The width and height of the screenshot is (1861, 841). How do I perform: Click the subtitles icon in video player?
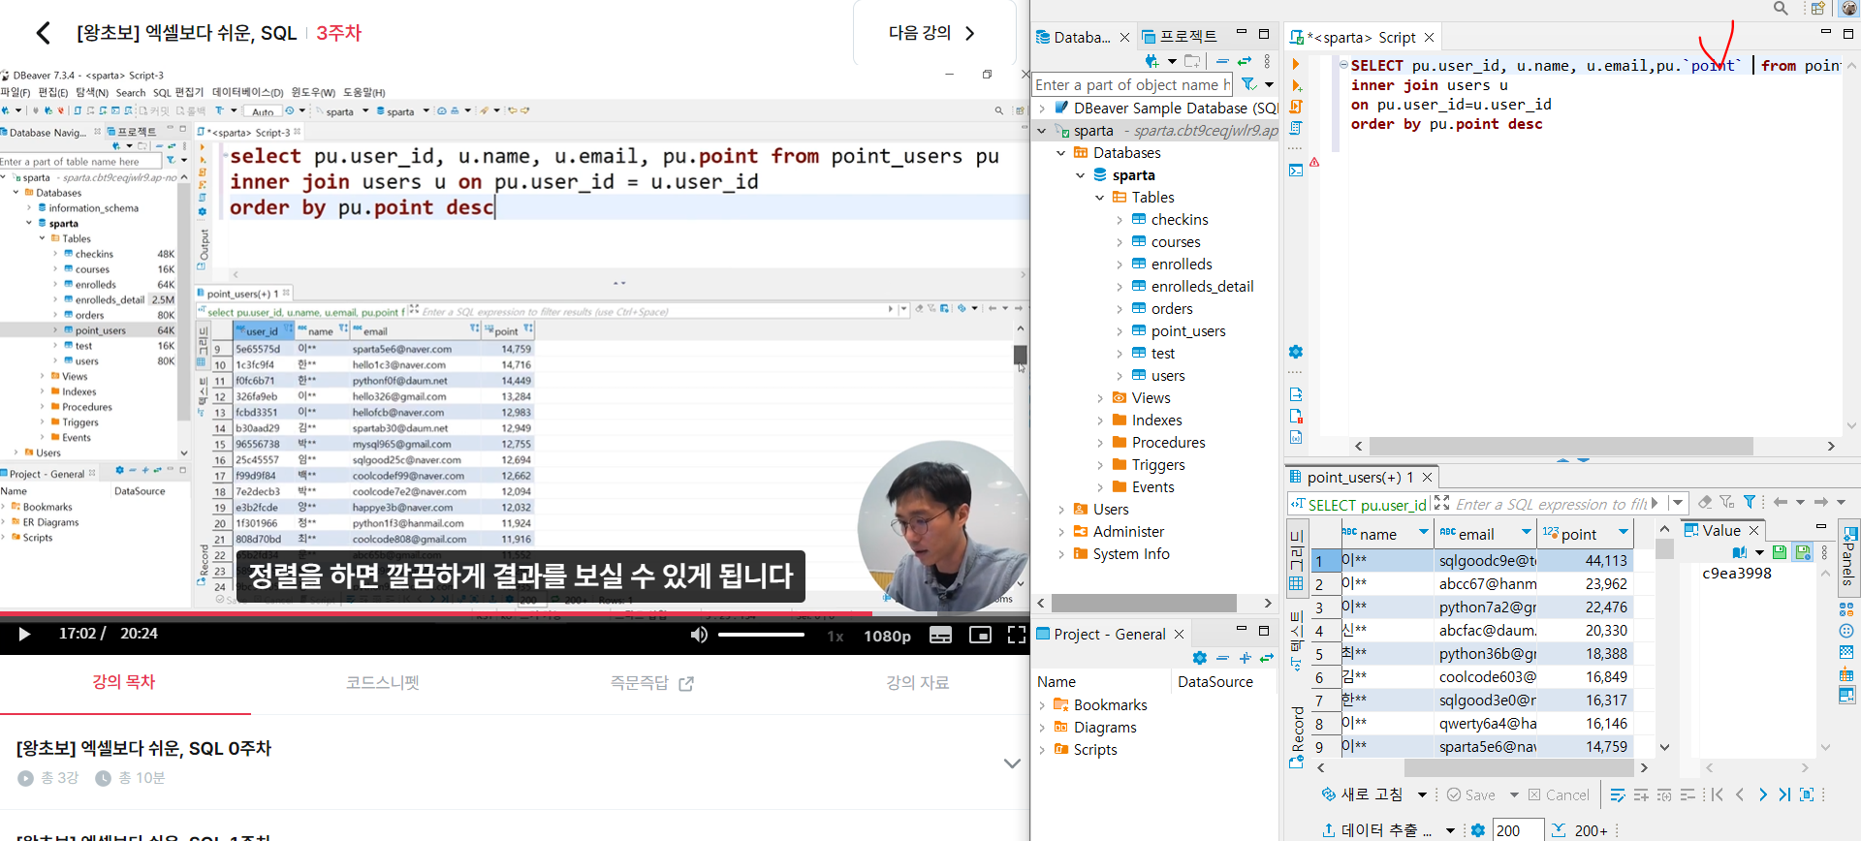click(941, 635)
